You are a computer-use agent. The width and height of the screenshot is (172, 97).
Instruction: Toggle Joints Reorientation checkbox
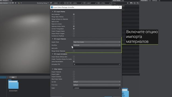point(74,61)
